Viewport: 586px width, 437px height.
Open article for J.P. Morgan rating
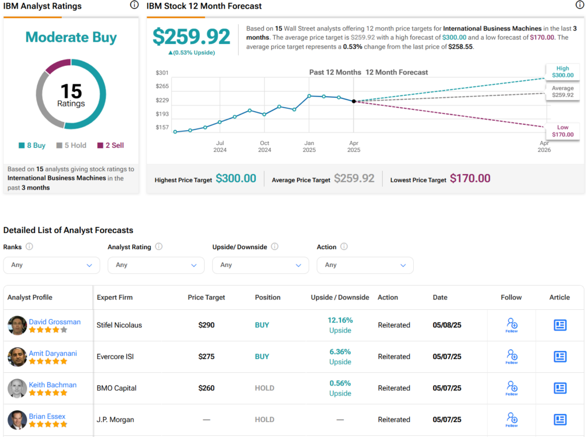pos(560,419)
